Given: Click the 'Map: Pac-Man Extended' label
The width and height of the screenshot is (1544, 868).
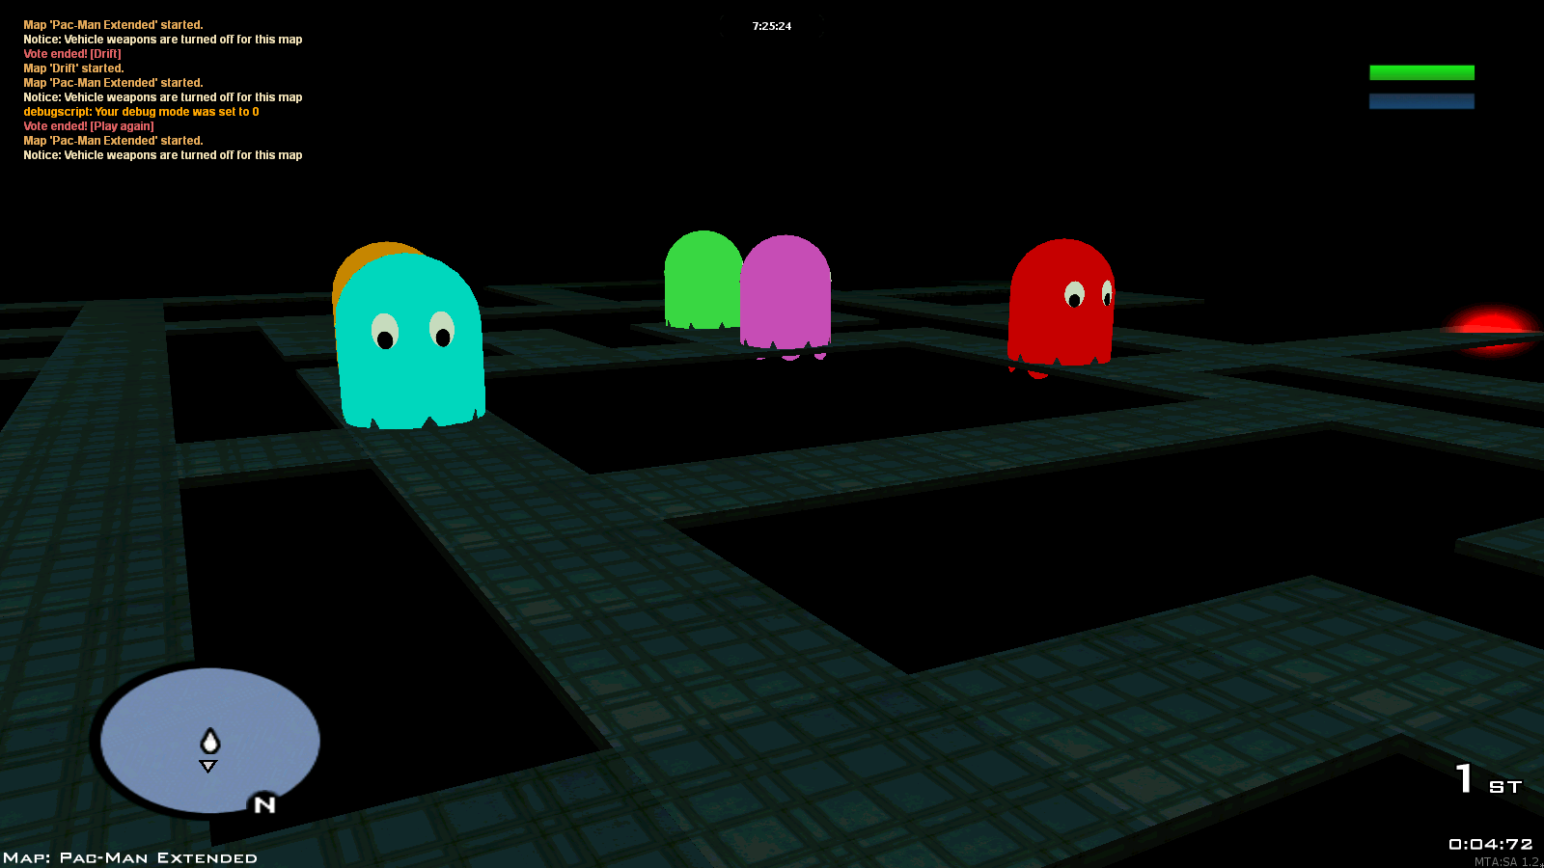Looking at the screenshot, I should point(130,857).
